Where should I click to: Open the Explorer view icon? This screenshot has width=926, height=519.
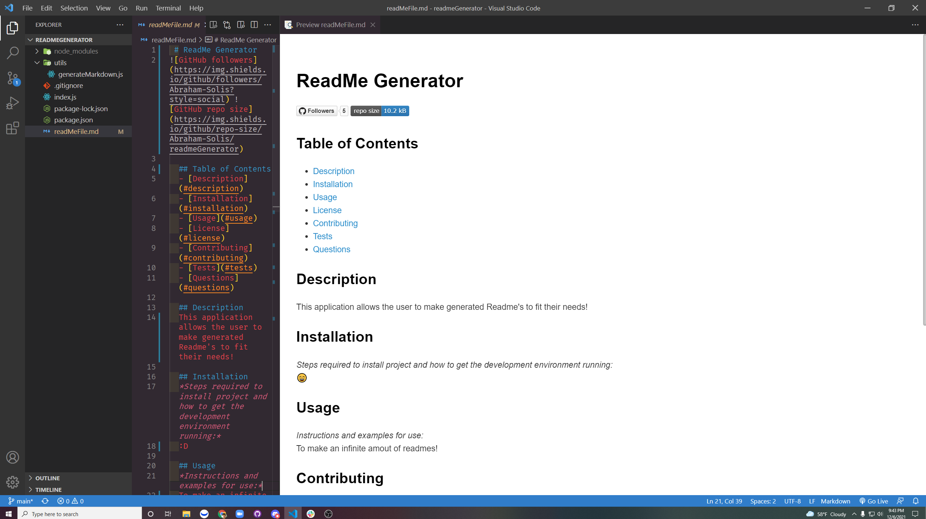13,28
